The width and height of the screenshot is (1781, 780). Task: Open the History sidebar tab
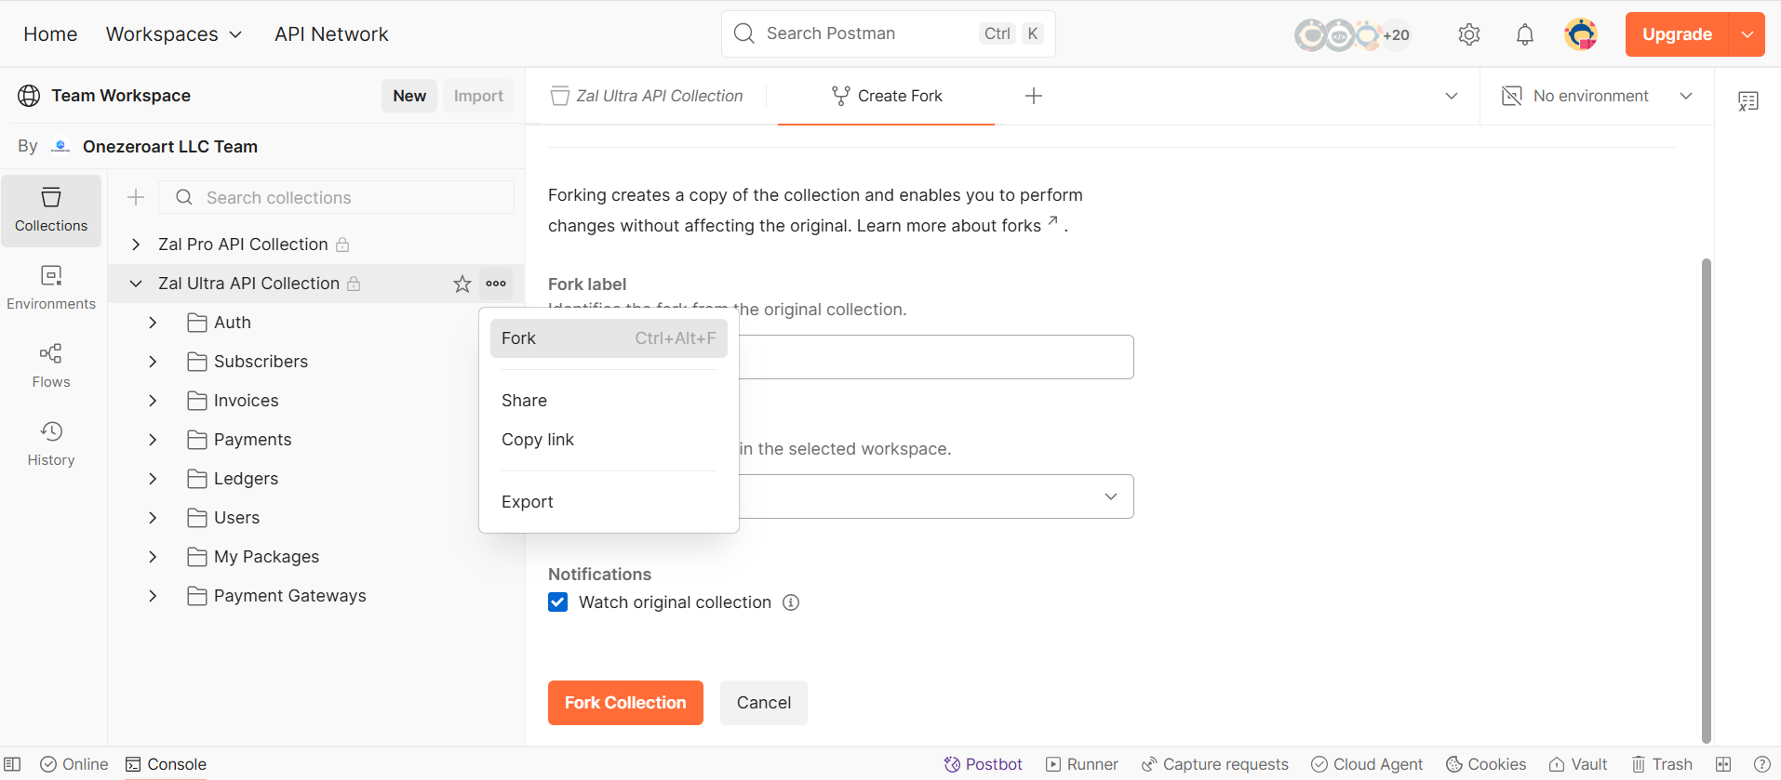[x=51, y=444]
